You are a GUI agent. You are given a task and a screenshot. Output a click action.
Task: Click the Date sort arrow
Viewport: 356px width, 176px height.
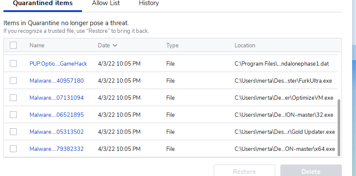pyautogui.click(x=115, y=45)
